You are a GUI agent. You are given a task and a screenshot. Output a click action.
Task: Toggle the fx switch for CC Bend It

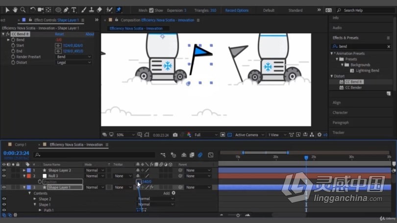(8, 34)
